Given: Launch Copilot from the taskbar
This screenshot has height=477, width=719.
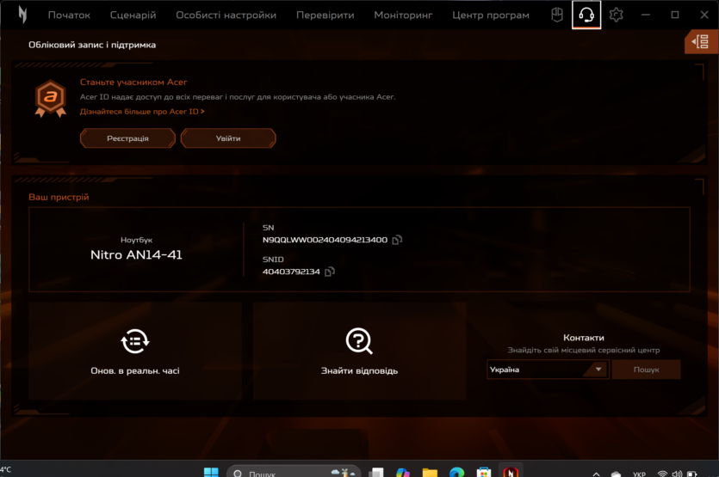Looking at the screenshot, I should [403, 472].
